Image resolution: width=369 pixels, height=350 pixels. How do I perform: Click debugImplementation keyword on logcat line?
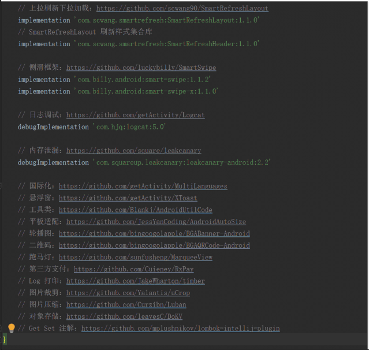54,127
